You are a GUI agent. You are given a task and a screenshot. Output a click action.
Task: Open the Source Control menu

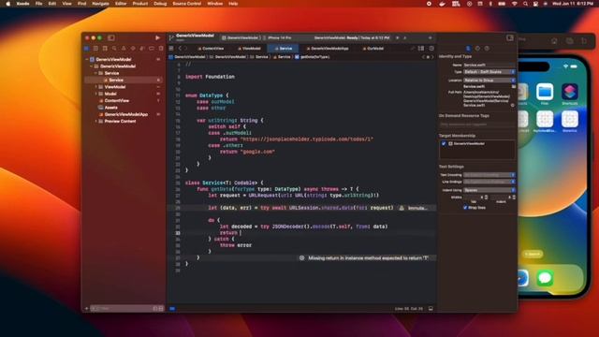(x=187, y=4)
